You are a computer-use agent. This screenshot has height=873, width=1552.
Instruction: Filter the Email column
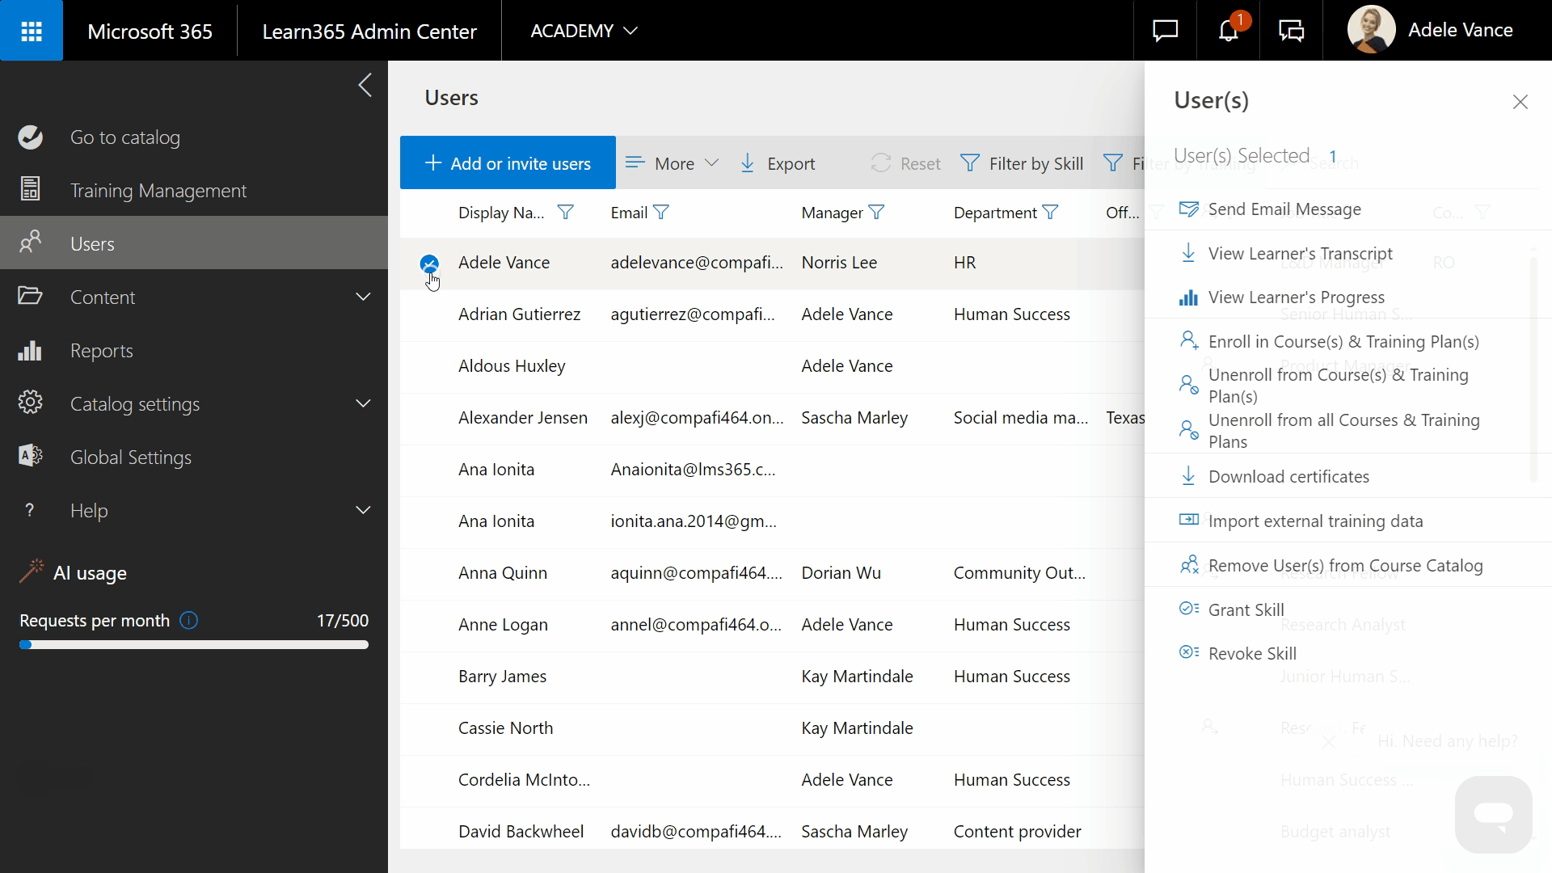coord(661,213)
